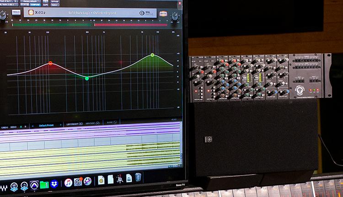Close the plugin window with red button
343x197 pixels.
click(x=180, y=3)
